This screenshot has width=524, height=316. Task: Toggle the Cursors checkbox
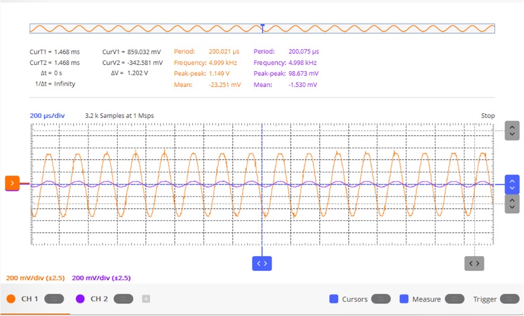(334, 299)
